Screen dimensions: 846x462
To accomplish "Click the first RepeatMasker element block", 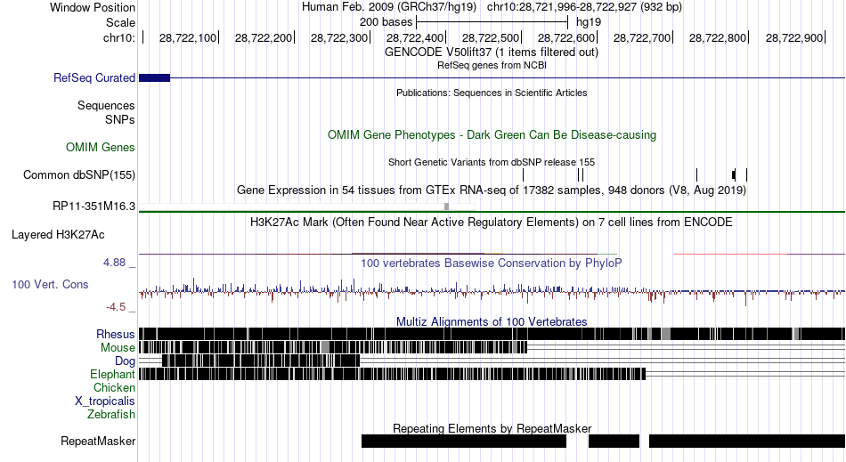I will pyautogui.click(x=463, y=441).
